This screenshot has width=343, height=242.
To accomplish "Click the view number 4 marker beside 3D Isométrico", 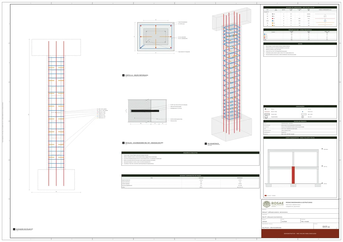I will click(205, 144).
